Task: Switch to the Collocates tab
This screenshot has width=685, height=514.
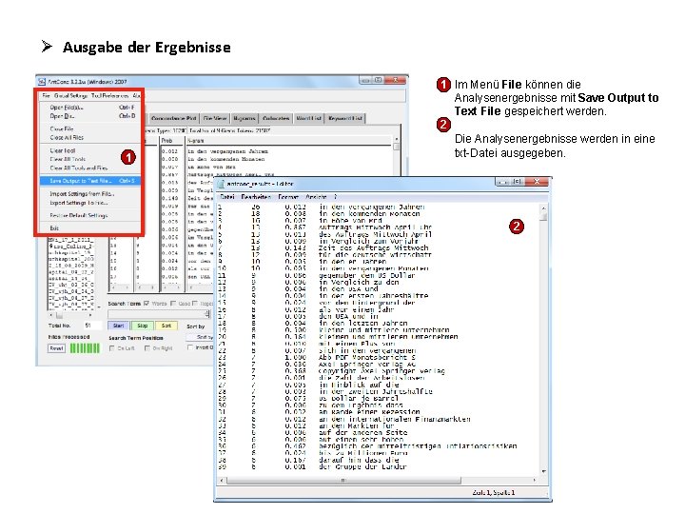Action: tap(276, 118)
